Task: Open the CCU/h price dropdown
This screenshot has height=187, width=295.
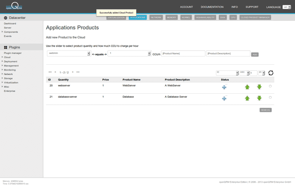Action: point(129,53)
